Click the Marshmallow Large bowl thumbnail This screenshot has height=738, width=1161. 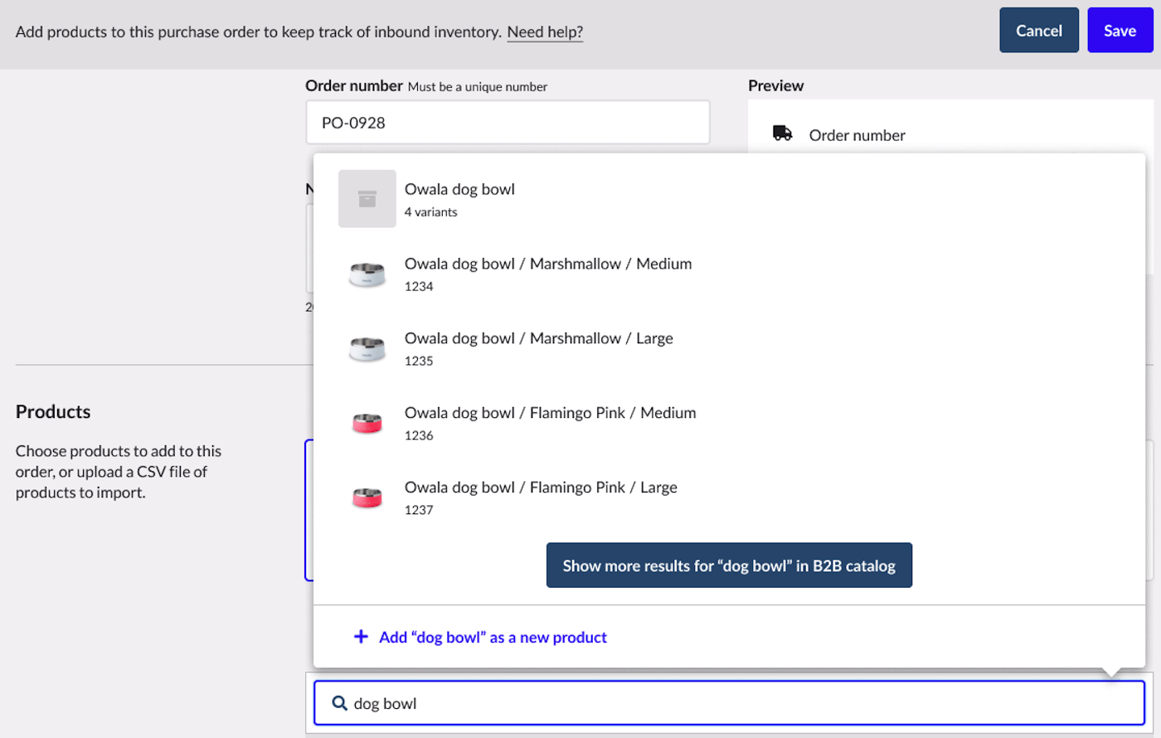click(x=367, y=348)
